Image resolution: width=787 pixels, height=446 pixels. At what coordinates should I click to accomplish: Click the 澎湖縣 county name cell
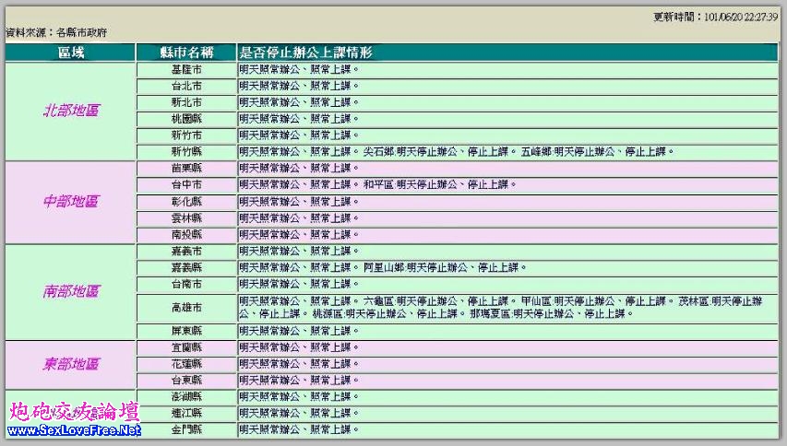(x=186, y=396)
